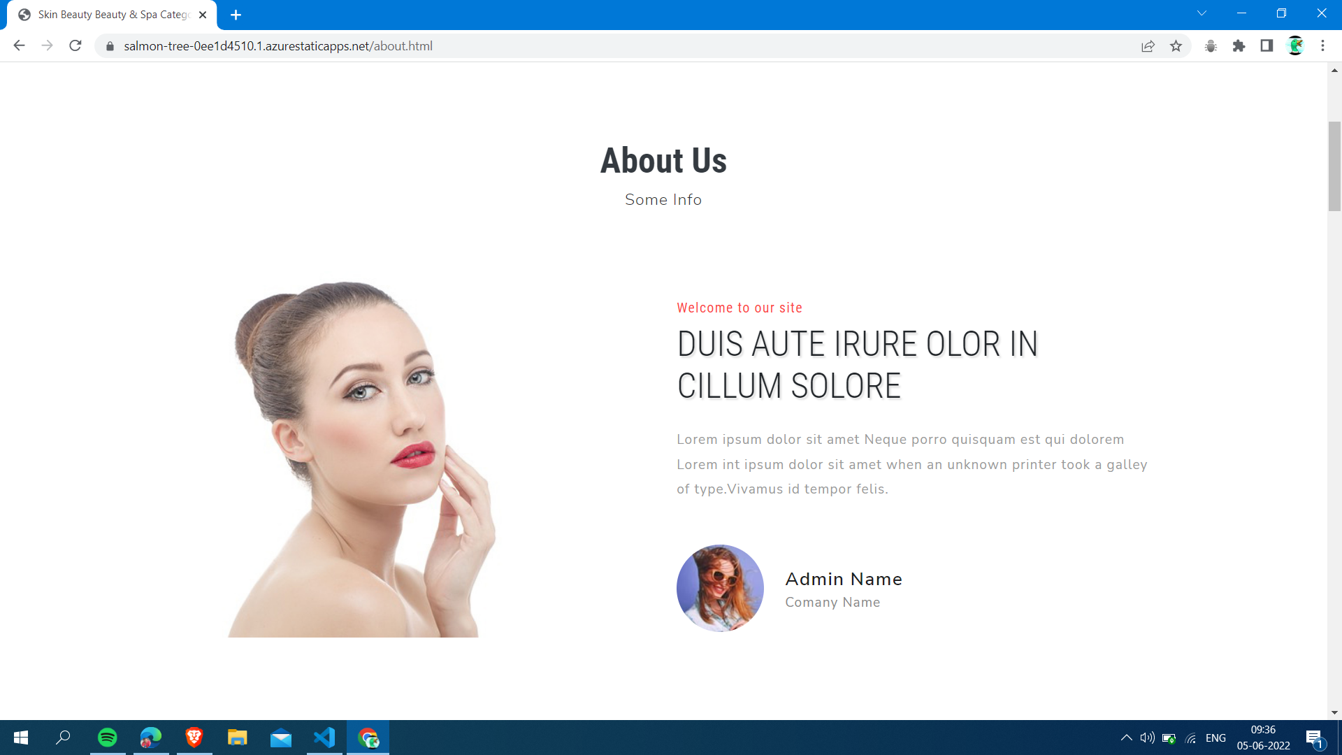Open the tab search chevron dropdown
The height and width of the screenshot is (755, 1342).
[1201, 12]
